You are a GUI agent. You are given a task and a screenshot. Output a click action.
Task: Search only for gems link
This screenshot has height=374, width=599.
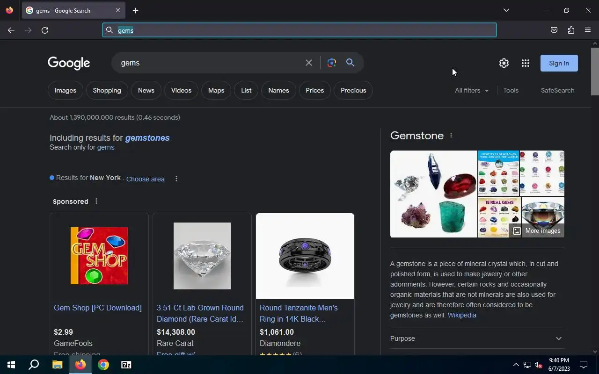coord(106,147)
